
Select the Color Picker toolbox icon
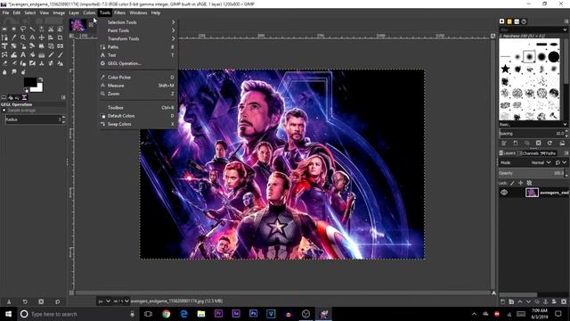pyautogui.click(x=14, y=37)
